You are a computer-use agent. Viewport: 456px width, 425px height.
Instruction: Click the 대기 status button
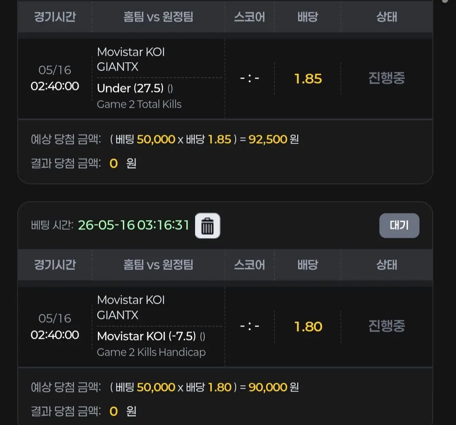399,226
